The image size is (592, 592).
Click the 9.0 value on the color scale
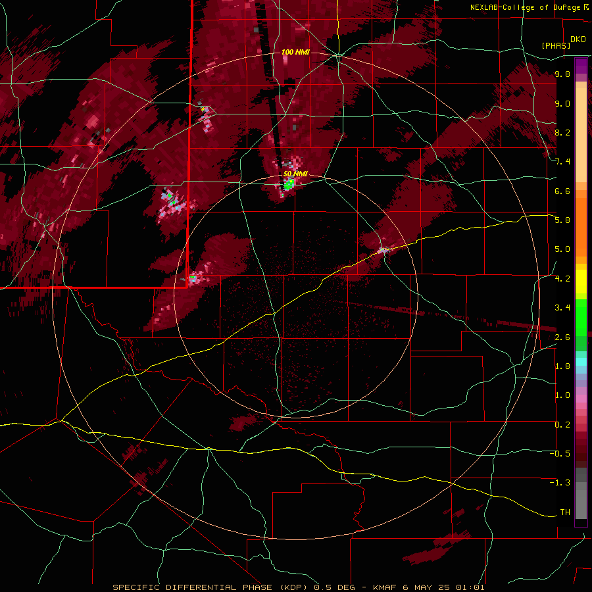(562, 104)
